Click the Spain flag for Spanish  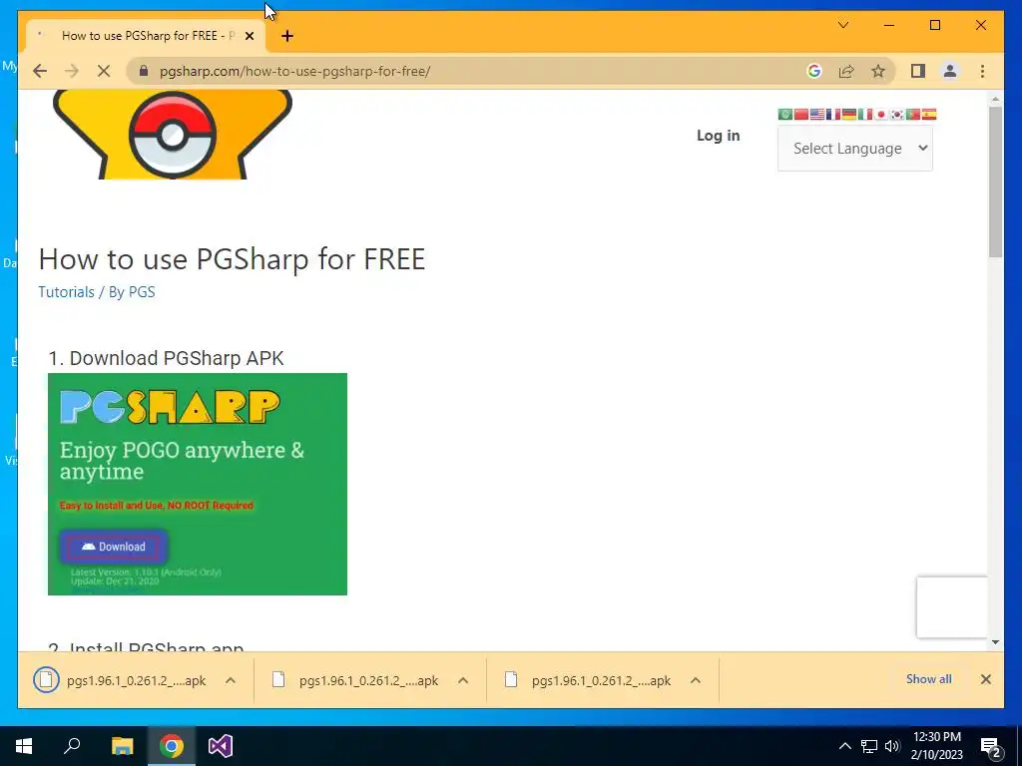pyautogui.click(x=929, y=114)
